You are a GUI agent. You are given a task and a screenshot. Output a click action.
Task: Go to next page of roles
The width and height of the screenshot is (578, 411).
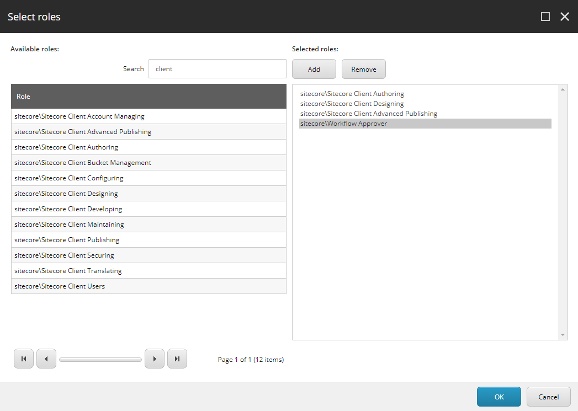click(155, 359)
